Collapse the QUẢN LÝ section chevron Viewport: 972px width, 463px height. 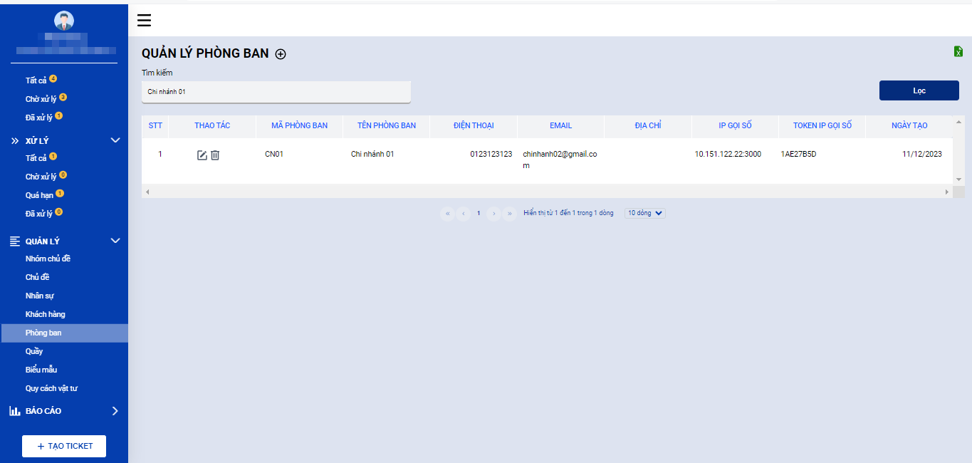point(115,241)
